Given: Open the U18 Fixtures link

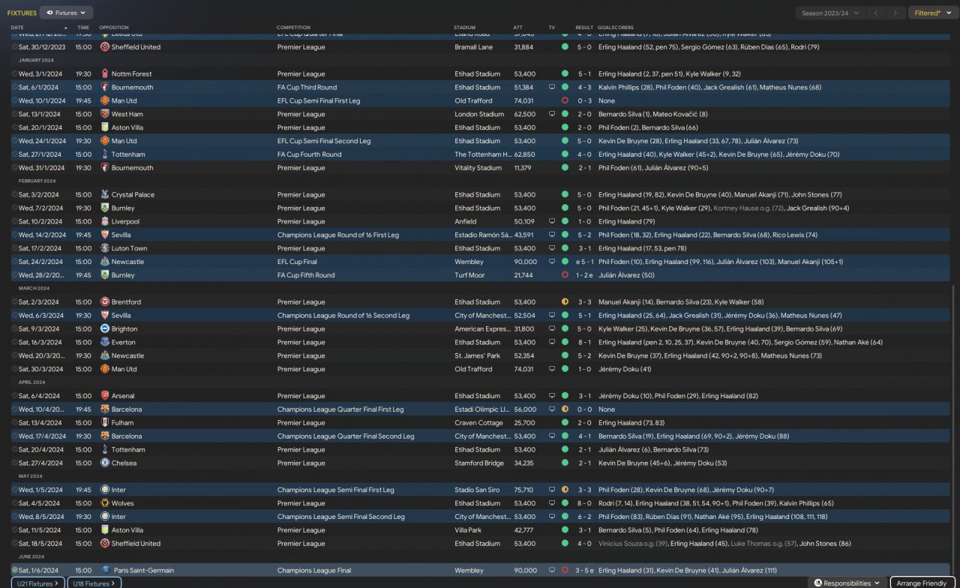Looking at the screenshot, I should pyautogui.click(x=94, y=583).
